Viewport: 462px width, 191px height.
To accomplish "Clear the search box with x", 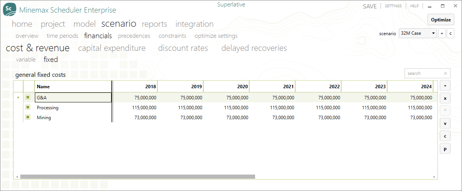I will tap(446, 73).
